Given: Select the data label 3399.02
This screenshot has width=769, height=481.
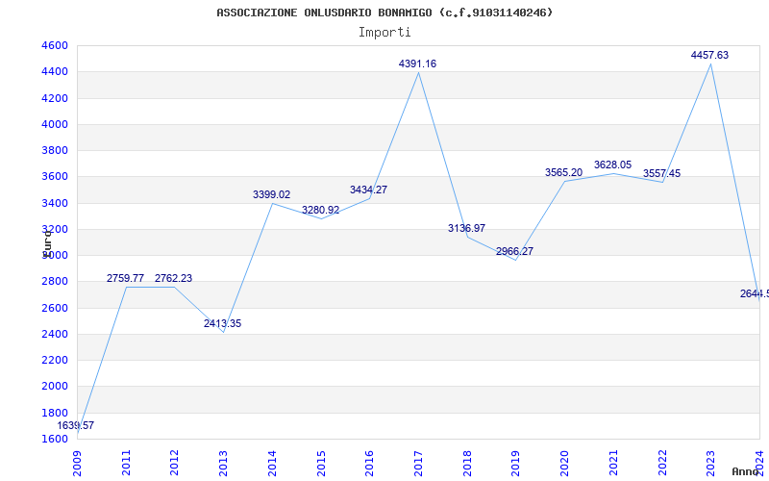Looking at the screenshot, I should coord(272,195).
